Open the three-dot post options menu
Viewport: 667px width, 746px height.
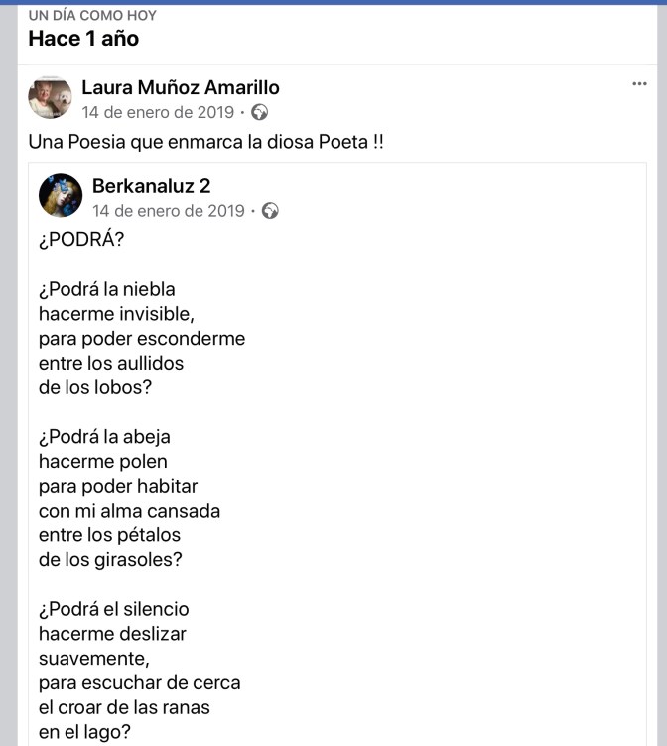(639, 84)
